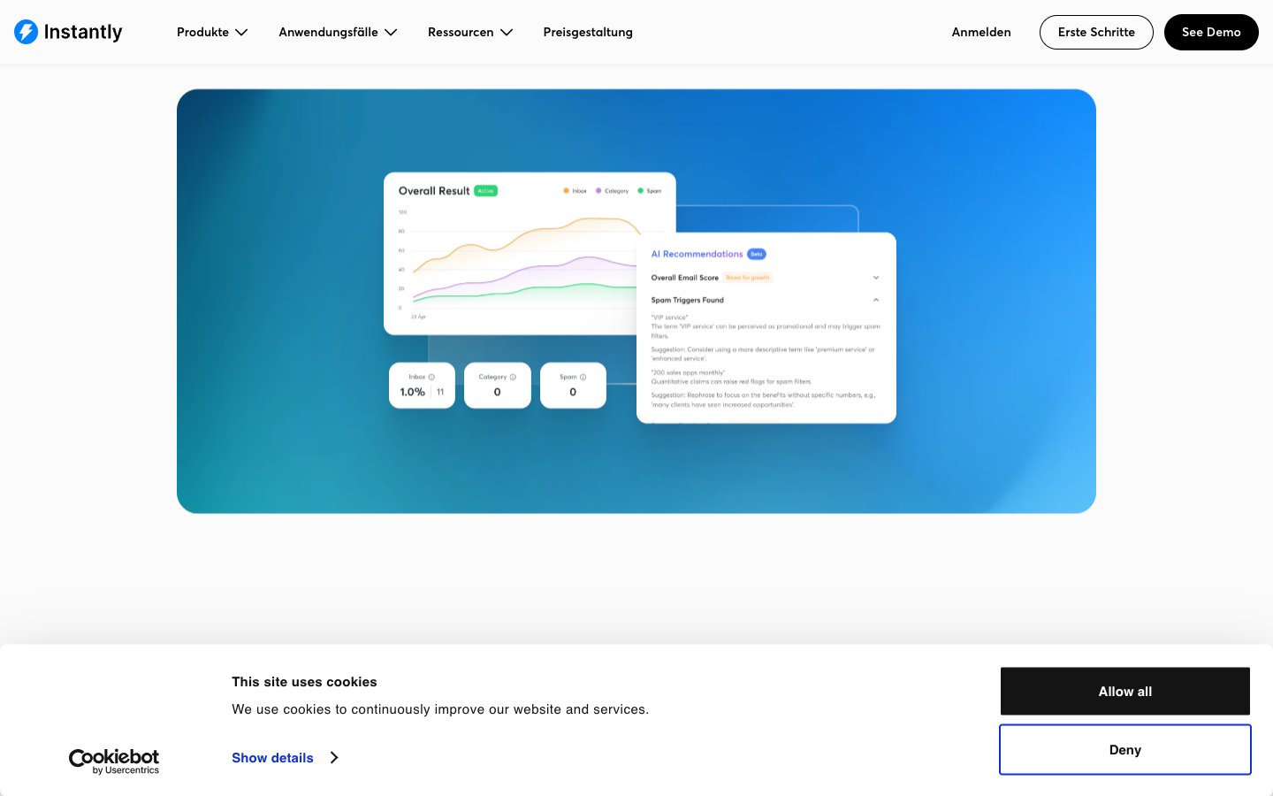The height and width of the screenshot is (796, 1273).
Task: Click the info icon on the Spam card
Action: click(583, 377)
